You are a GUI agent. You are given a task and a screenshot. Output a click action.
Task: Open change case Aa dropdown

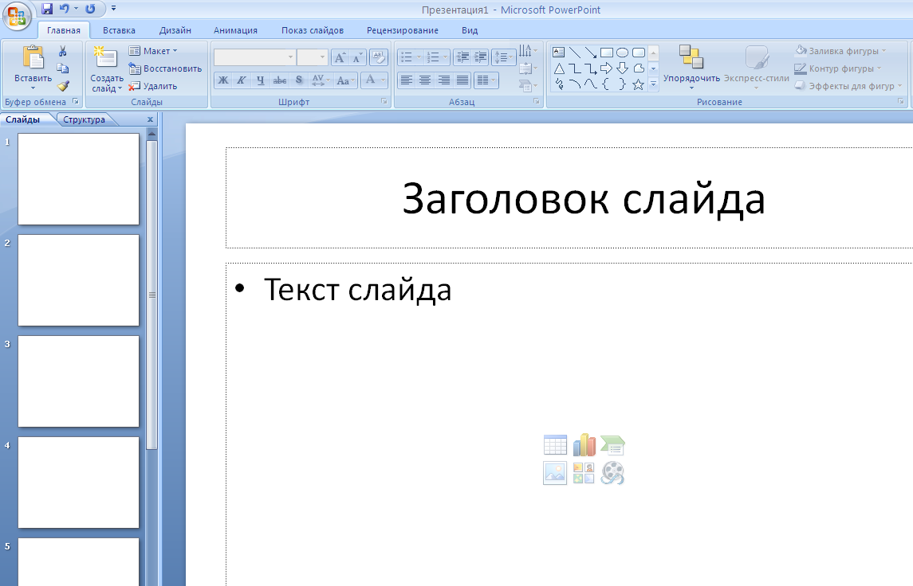(346, 80)
